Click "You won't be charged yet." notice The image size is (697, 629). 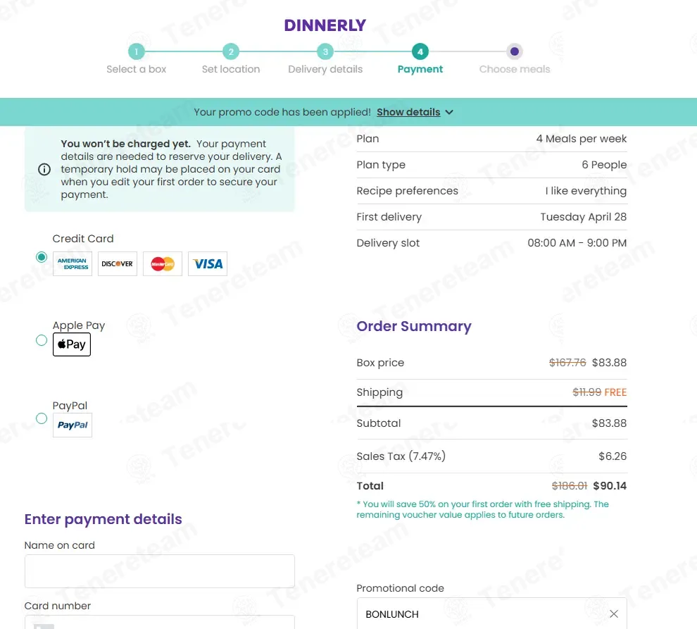[x=126, y=144]
